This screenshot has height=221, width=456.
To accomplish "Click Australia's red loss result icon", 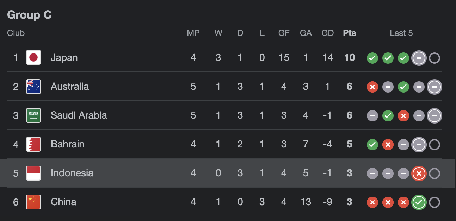I will click(372, 87).
